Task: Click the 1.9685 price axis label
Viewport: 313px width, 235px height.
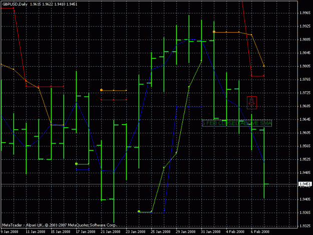Action: (x=305, y=106)
